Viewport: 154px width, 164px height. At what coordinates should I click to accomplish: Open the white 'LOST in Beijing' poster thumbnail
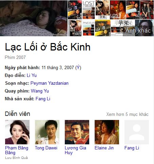coord(89,10)
